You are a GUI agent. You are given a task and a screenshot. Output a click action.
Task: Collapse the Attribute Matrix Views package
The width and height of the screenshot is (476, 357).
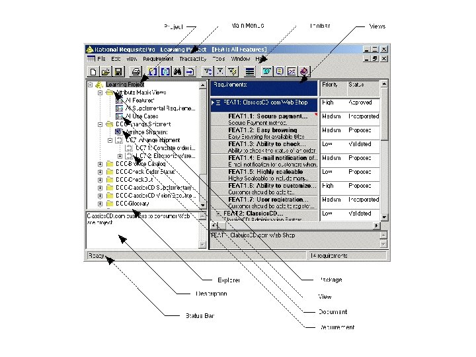[x=100, y=93]
